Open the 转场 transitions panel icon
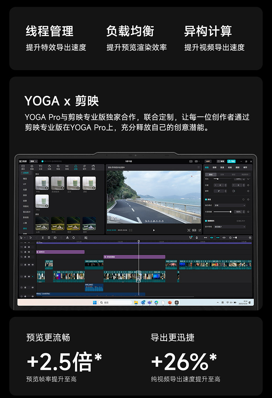 (67, 167)
